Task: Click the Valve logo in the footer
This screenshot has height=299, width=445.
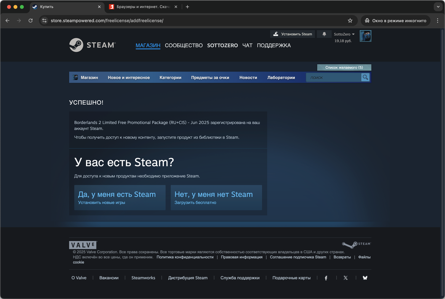Action: click(83, 245)
